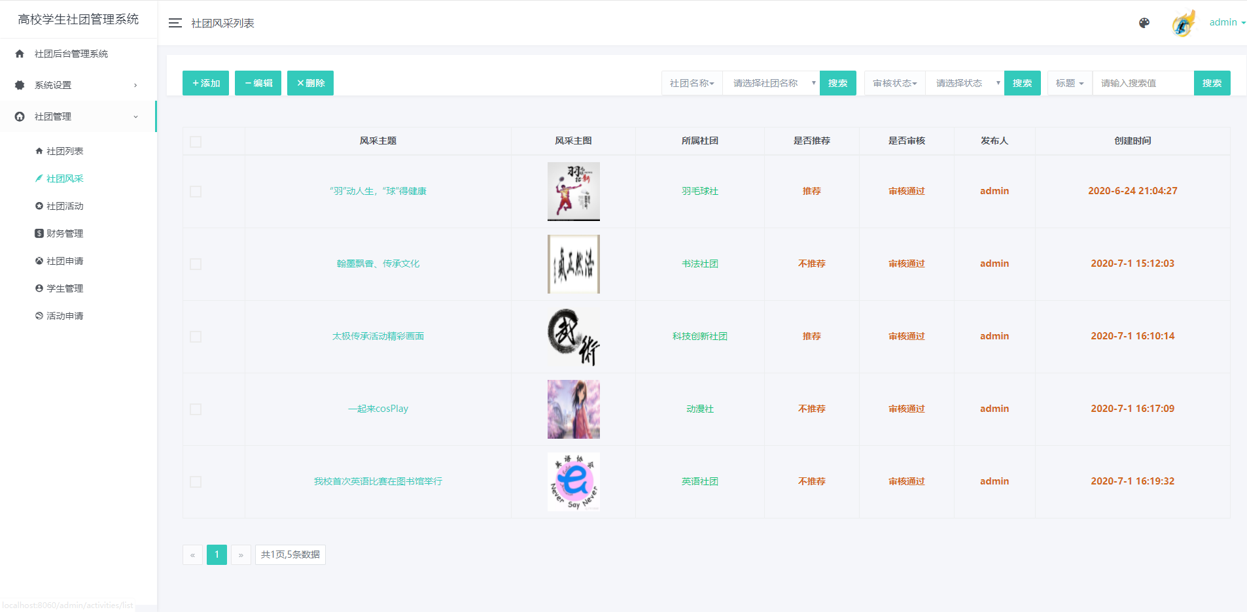This screenshot has width=1247, height=612.
Task: Open the title 翰墨飘香、传承文化
Action: pos(378,263)
